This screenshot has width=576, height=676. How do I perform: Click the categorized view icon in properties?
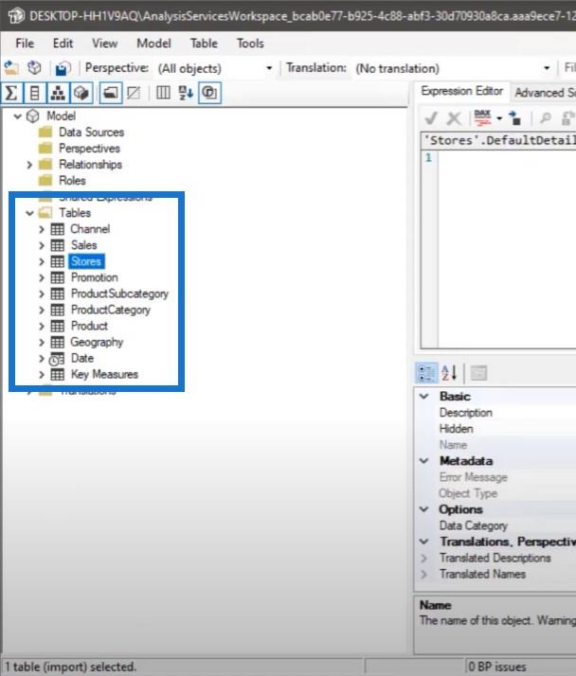coord(425,373)
